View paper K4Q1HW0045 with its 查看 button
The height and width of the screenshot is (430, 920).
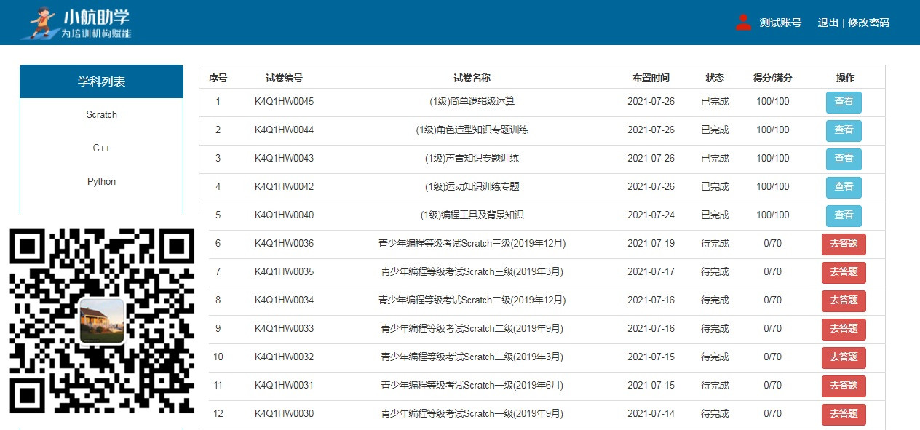pyautogui.click(x=844, y=102)
